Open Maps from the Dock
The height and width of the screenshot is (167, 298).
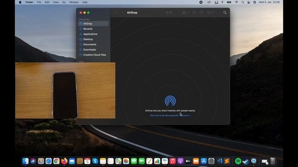[118, 161]
